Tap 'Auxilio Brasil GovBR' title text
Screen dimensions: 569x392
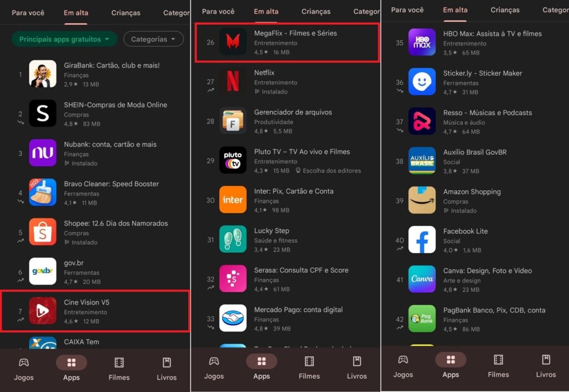point(475,152)
